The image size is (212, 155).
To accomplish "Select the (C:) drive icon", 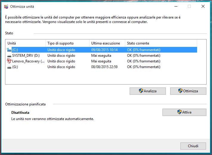I will click(9, 50).
